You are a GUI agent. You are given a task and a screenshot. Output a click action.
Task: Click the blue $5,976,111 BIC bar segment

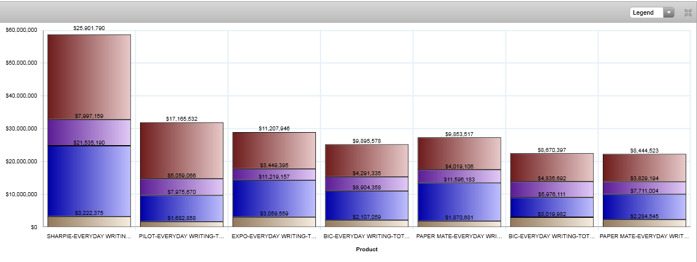(552, 207)
